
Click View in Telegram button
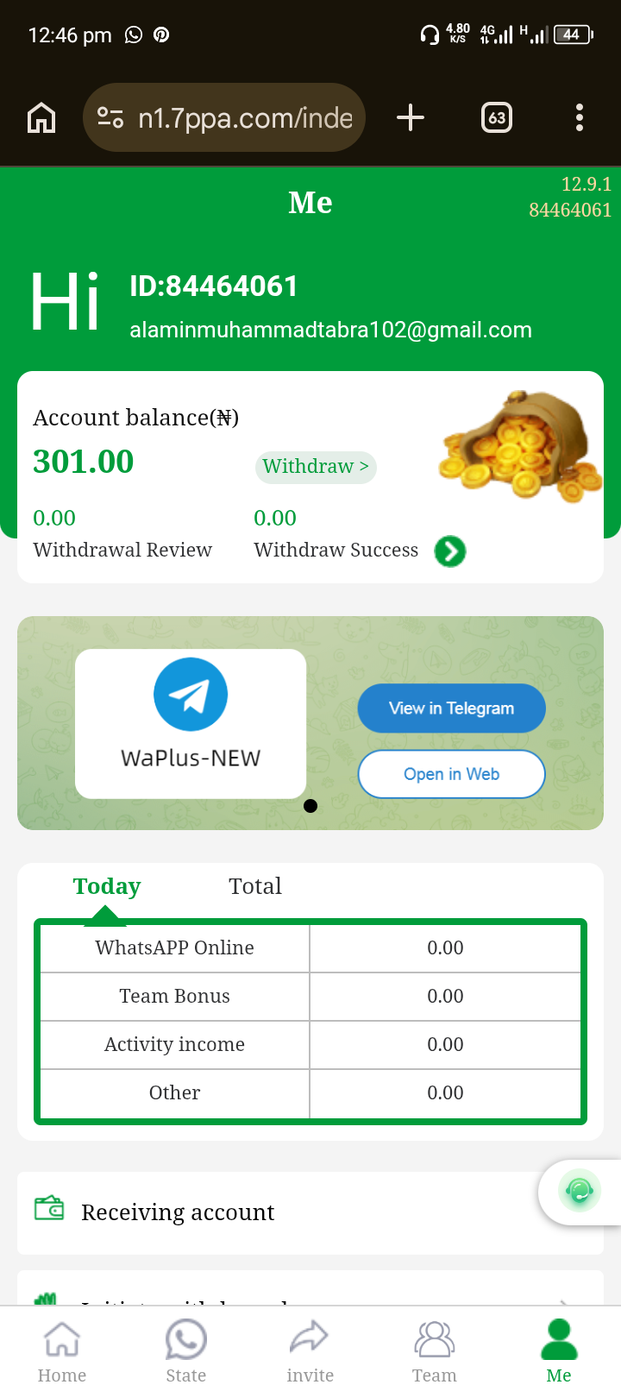click(451, 708)
